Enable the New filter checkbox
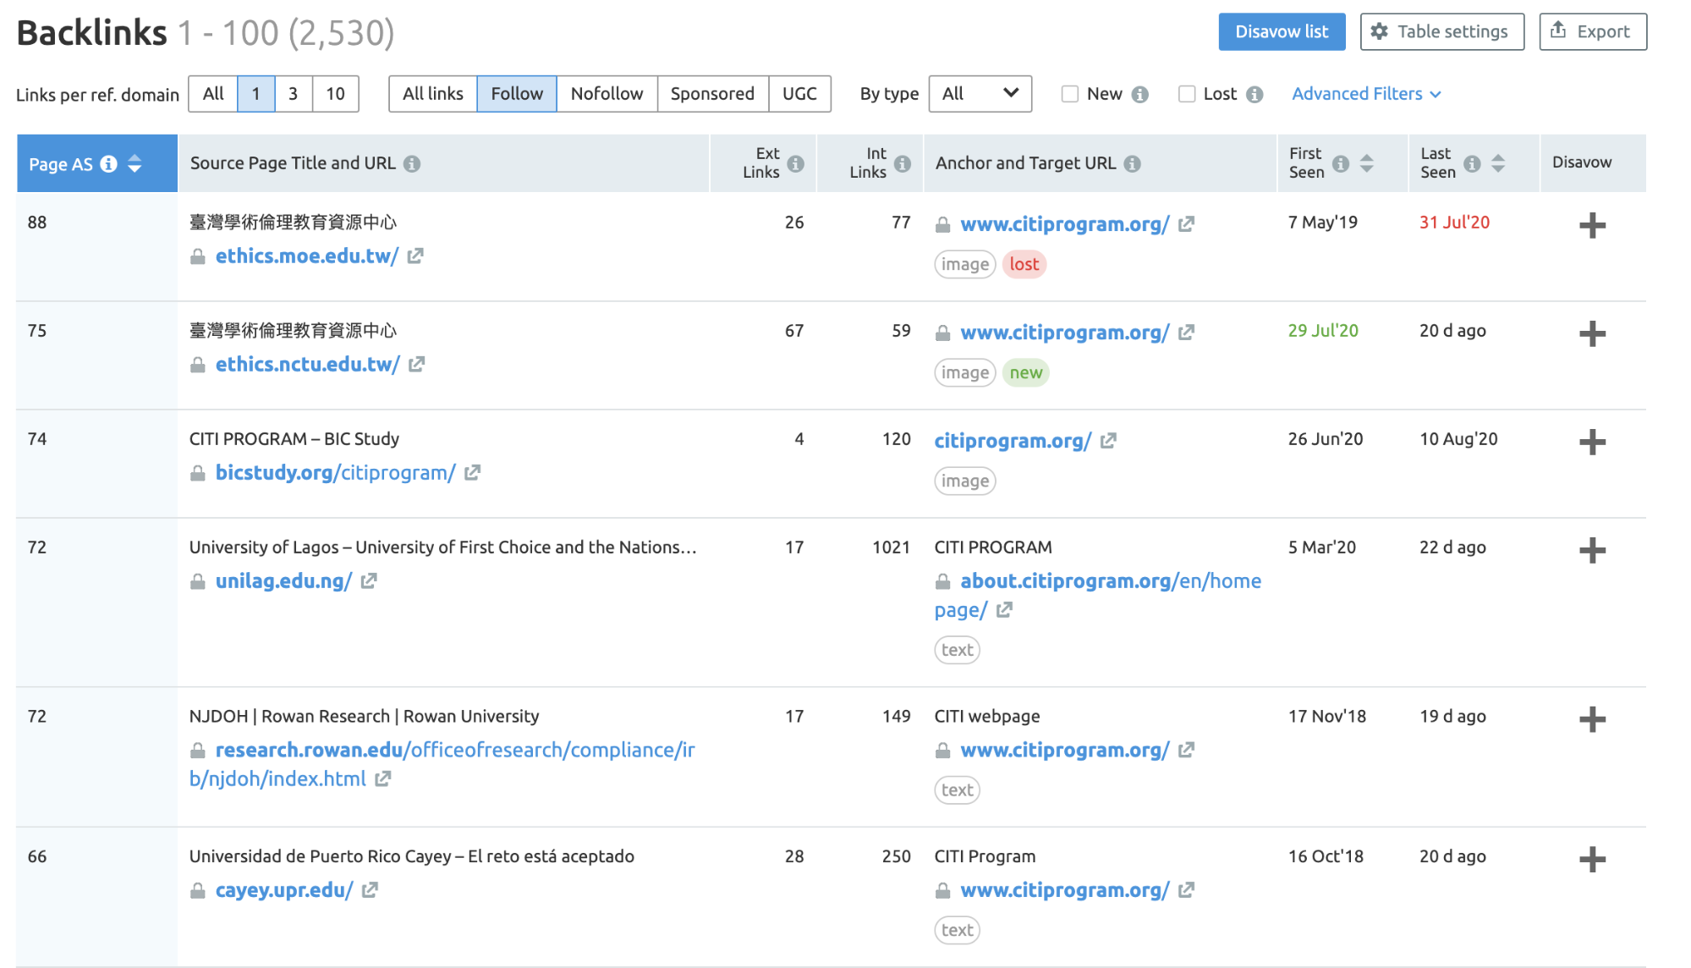This screenshot has width=1691, height=968. coord(1070,94)
